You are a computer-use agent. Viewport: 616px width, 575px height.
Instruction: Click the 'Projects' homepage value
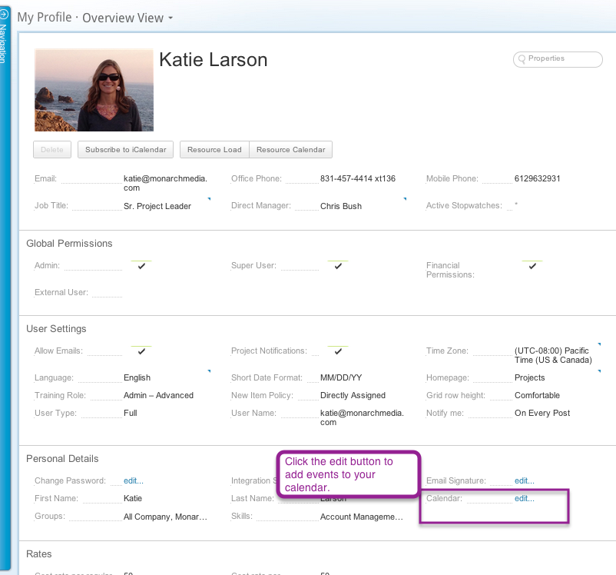(529, 377)
